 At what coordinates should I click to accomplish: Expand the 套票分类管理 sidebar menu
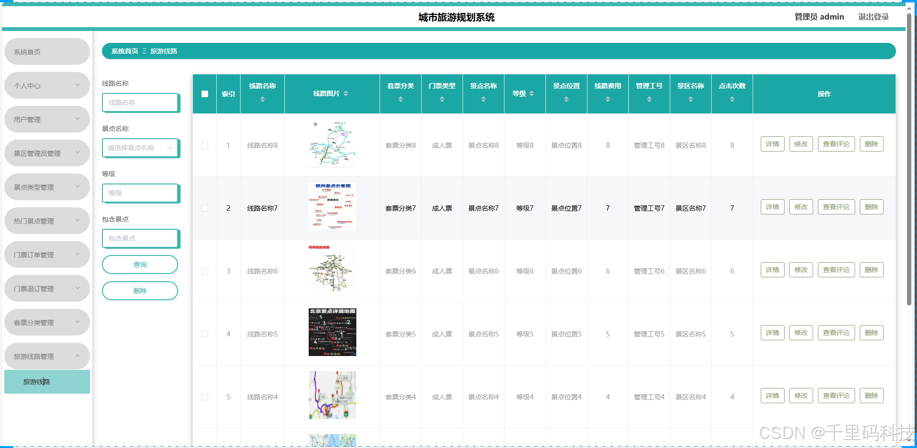(x=47, y=322)
